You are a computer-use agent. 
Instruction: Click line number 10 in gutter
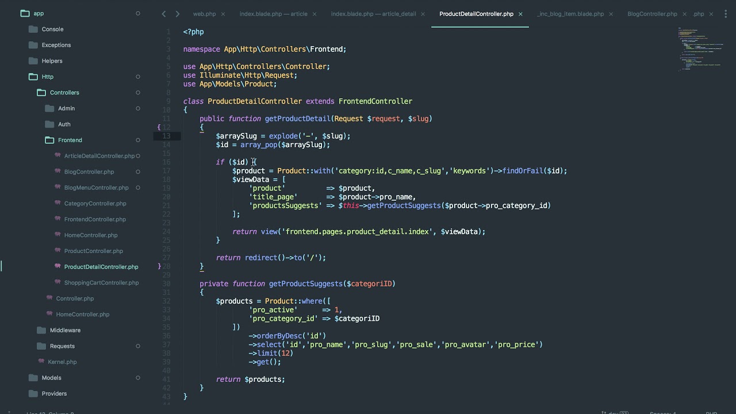click(x=166, y=110)
